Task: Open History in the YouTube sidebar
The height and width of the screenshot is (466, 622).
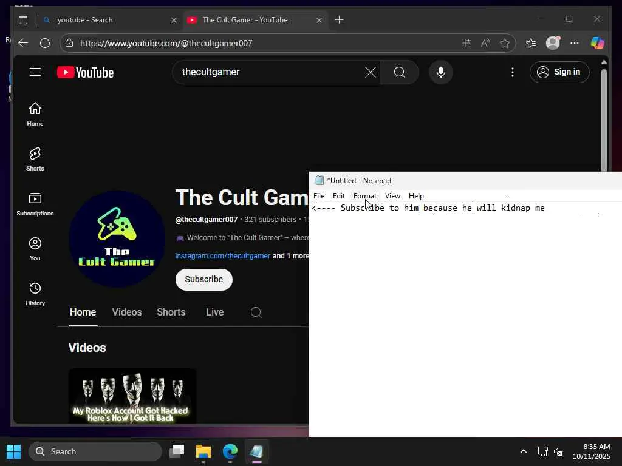Action: tap(35, 294)
